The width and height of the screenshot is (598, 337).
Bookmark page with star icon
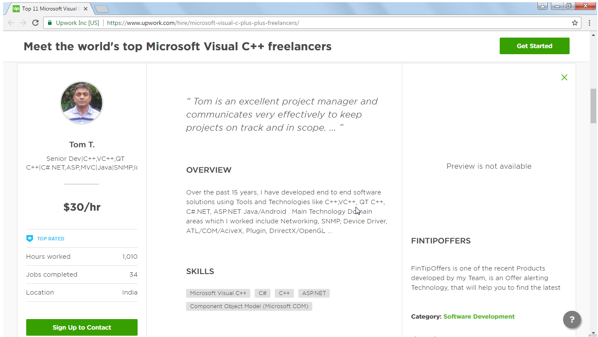575,23
